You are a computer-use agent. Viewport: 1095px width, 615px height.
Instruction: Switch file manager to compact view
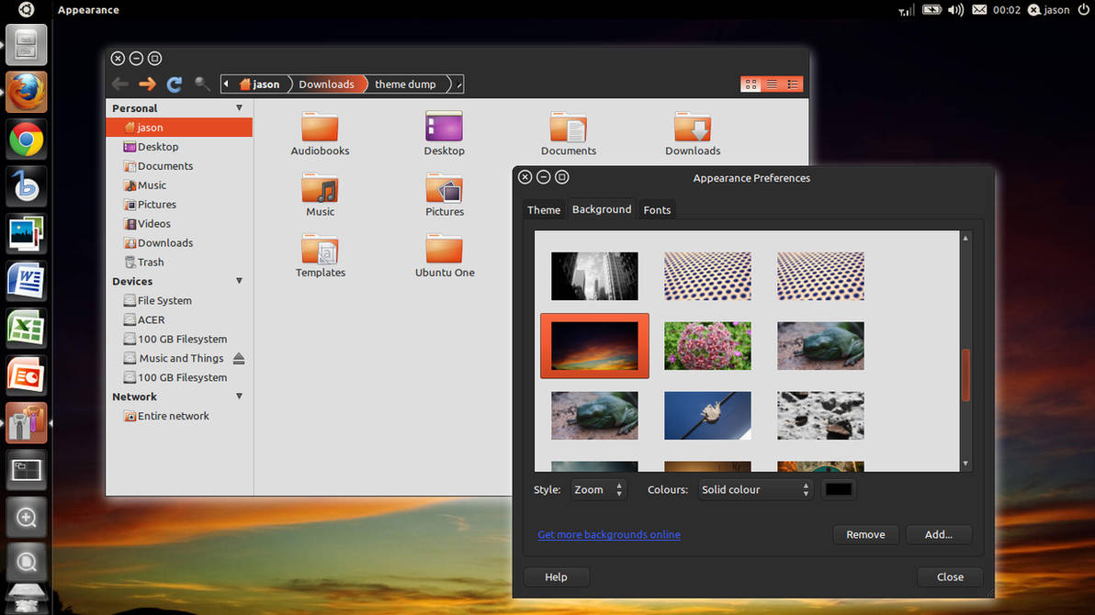(793, 84)
